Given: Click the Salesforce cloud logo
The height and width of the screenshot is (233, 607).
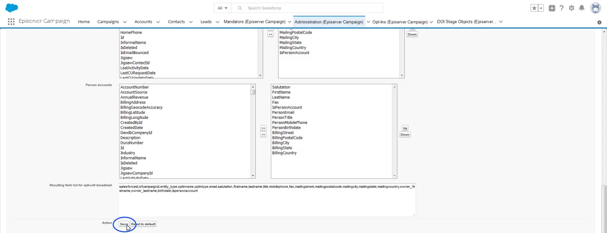Looking at the screenshot, I should [12, 7].
